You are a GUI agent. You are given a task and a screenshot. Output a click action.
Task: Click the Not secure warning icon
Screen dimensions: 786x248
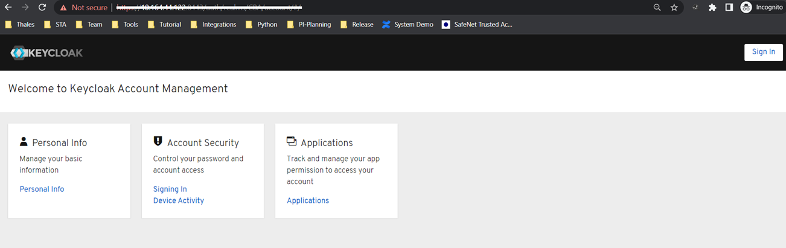coord(63,8)
